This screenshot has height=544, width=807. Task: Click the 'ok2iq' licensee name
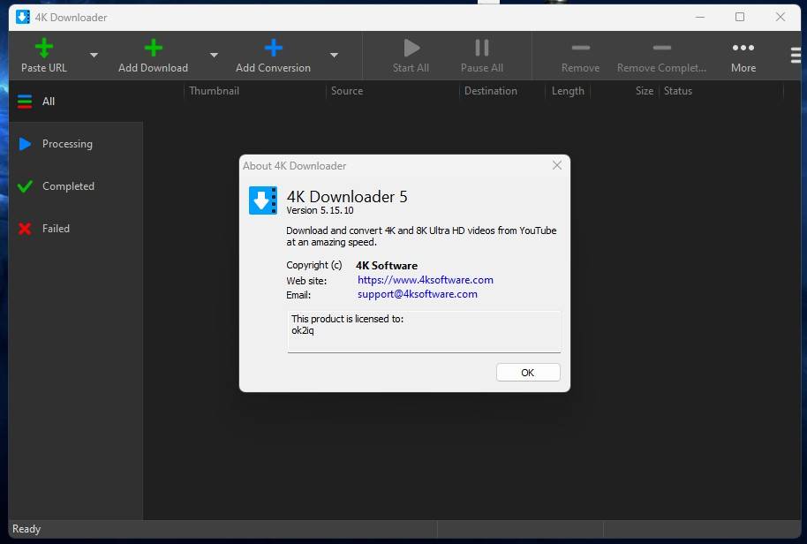(303, 331)
